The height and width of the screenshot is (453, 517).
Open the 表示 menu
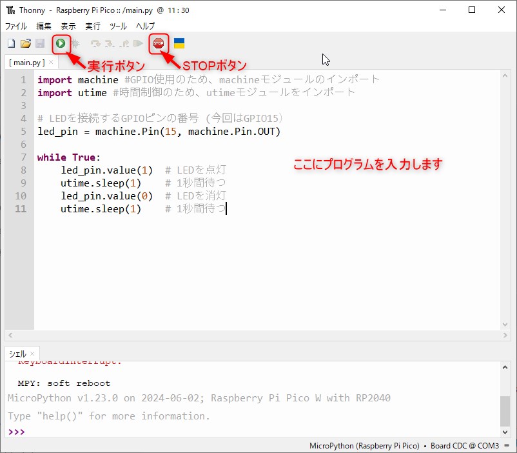click(x=68, y=26)
